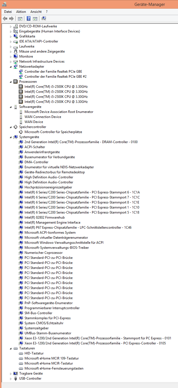The width and height of the screenshot is (178, 388).
Task: Select System CMOS/Echtzeituhr entry
Action: [x=44, y=323]
